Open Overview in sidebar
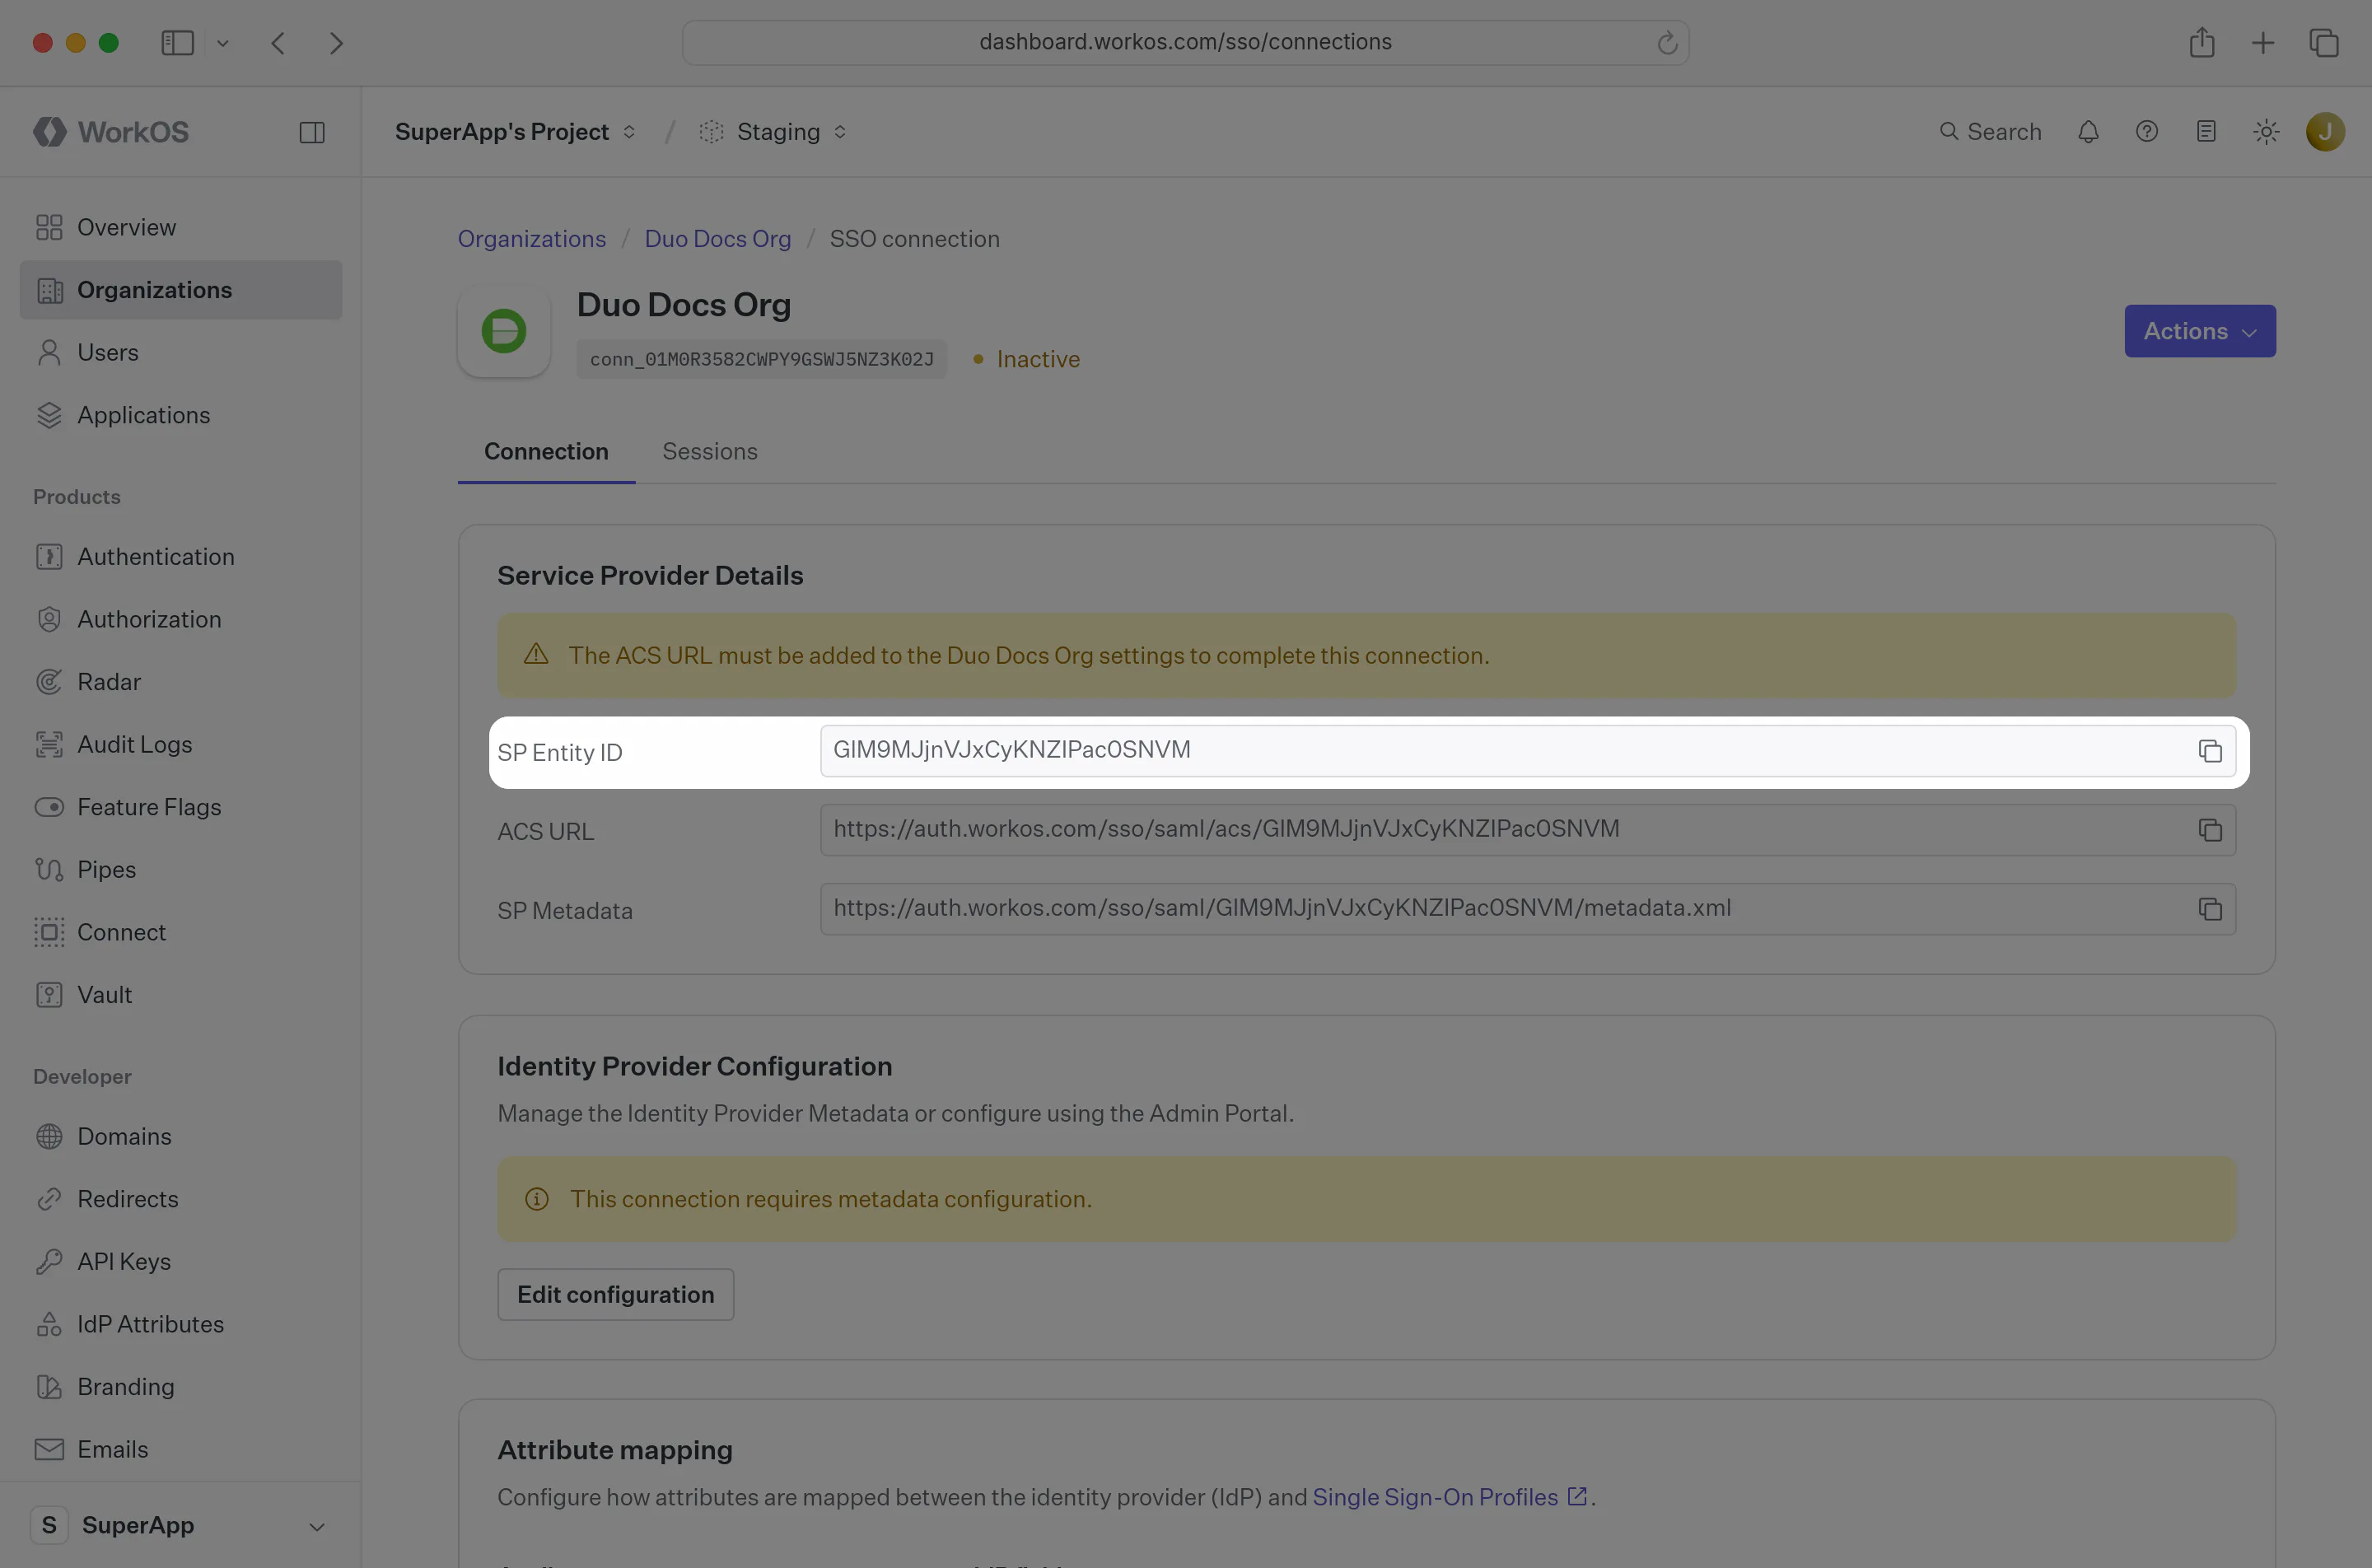 pos(181,228)
